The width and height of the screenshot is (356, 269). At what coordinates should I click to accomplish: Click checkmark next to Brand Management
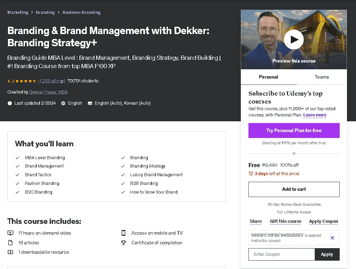[17, 166]
